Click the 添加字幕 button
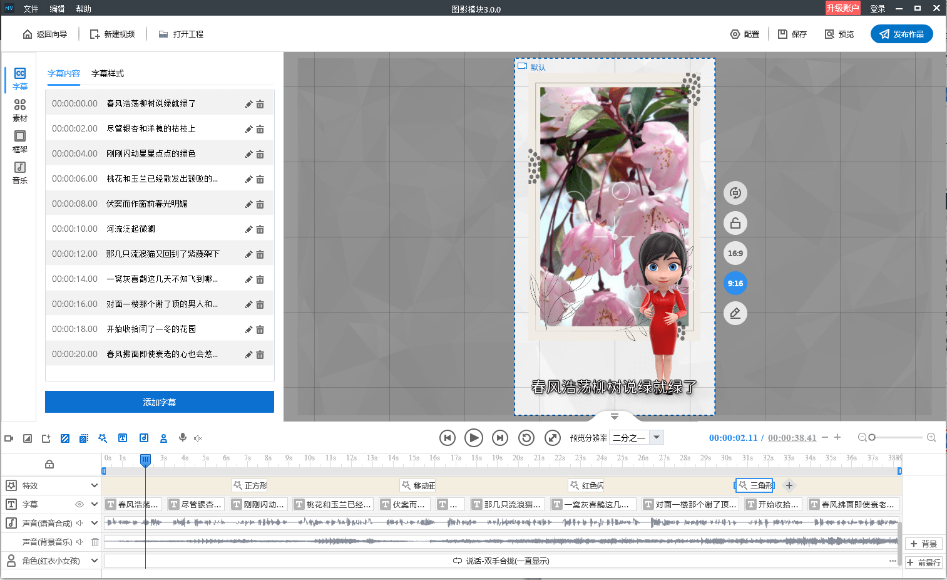This screenshot has height=580, width=947. tap(160, 402)
